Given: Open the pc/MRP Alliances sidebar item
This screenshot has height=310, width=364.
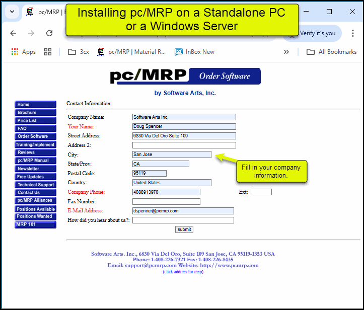Looking at the screenshot, I should point(36,200).
